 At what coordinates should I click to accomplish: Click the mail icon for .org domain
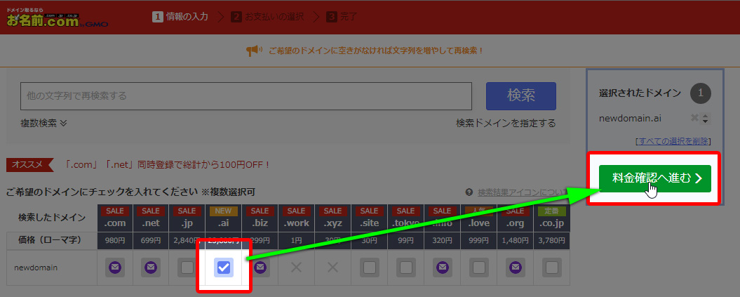point(515,268)
